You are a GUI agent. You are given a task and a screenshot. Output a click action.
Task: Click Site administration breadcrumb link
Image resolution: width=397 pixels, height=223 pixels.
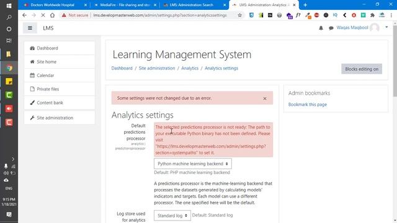click(157, 68)
